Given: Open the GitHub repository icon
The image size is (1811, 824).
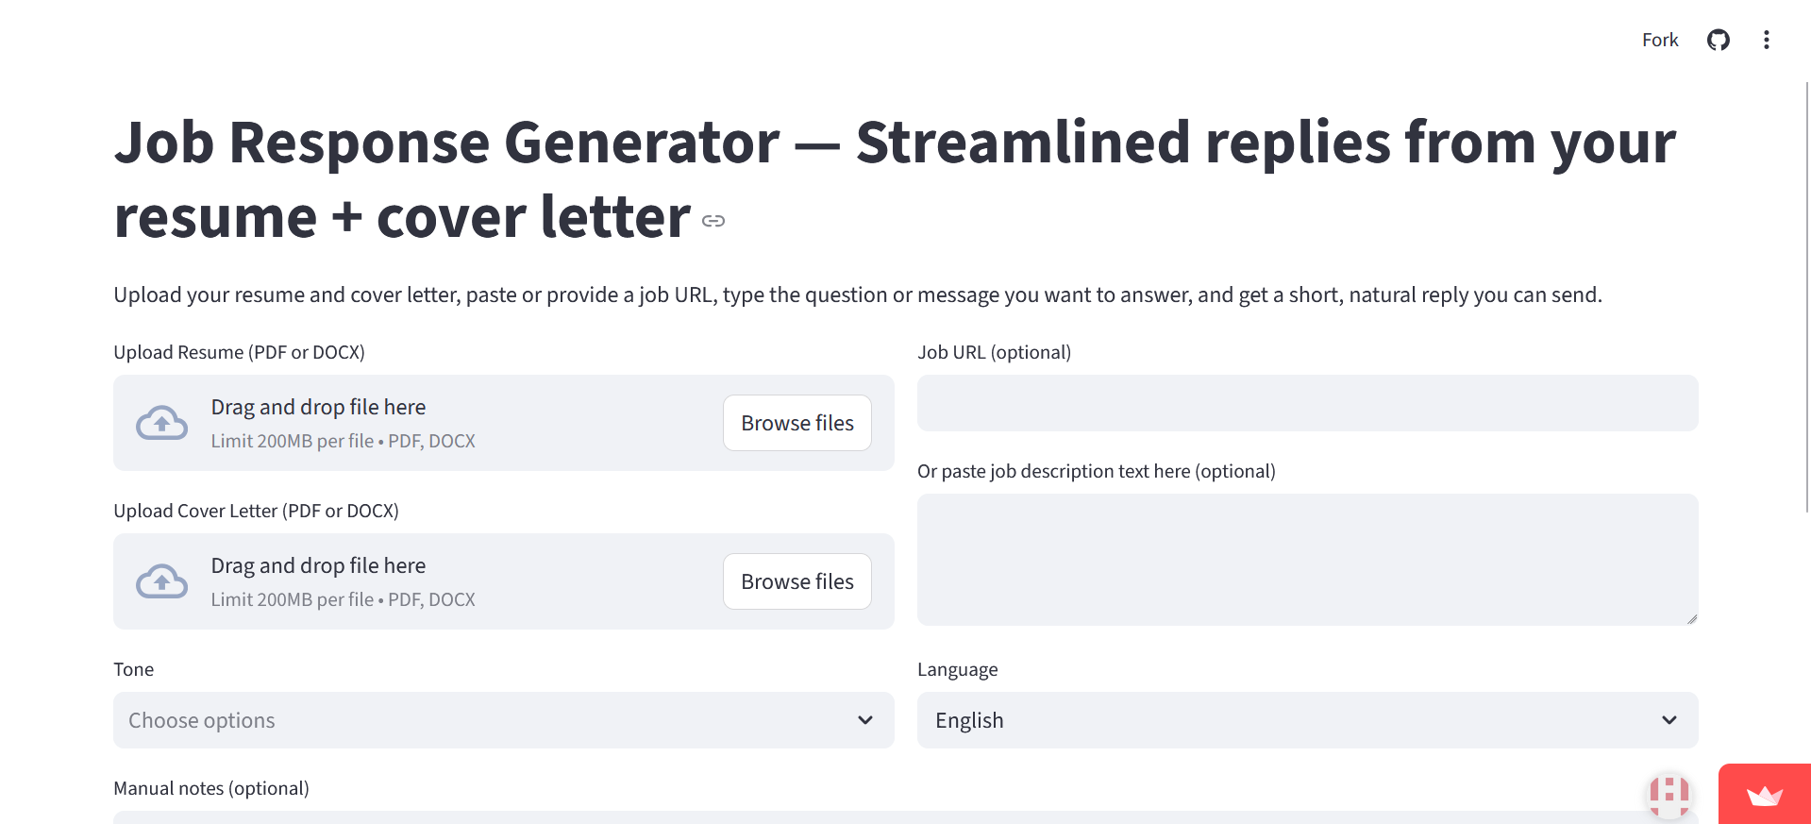Looking at the screenshot, I should tap(1718, 40).
